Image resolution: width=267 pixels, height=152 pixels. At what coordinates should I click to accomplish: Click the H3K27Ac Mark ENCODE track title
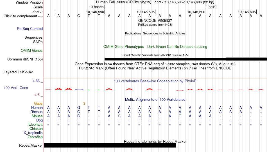point(155,68)
